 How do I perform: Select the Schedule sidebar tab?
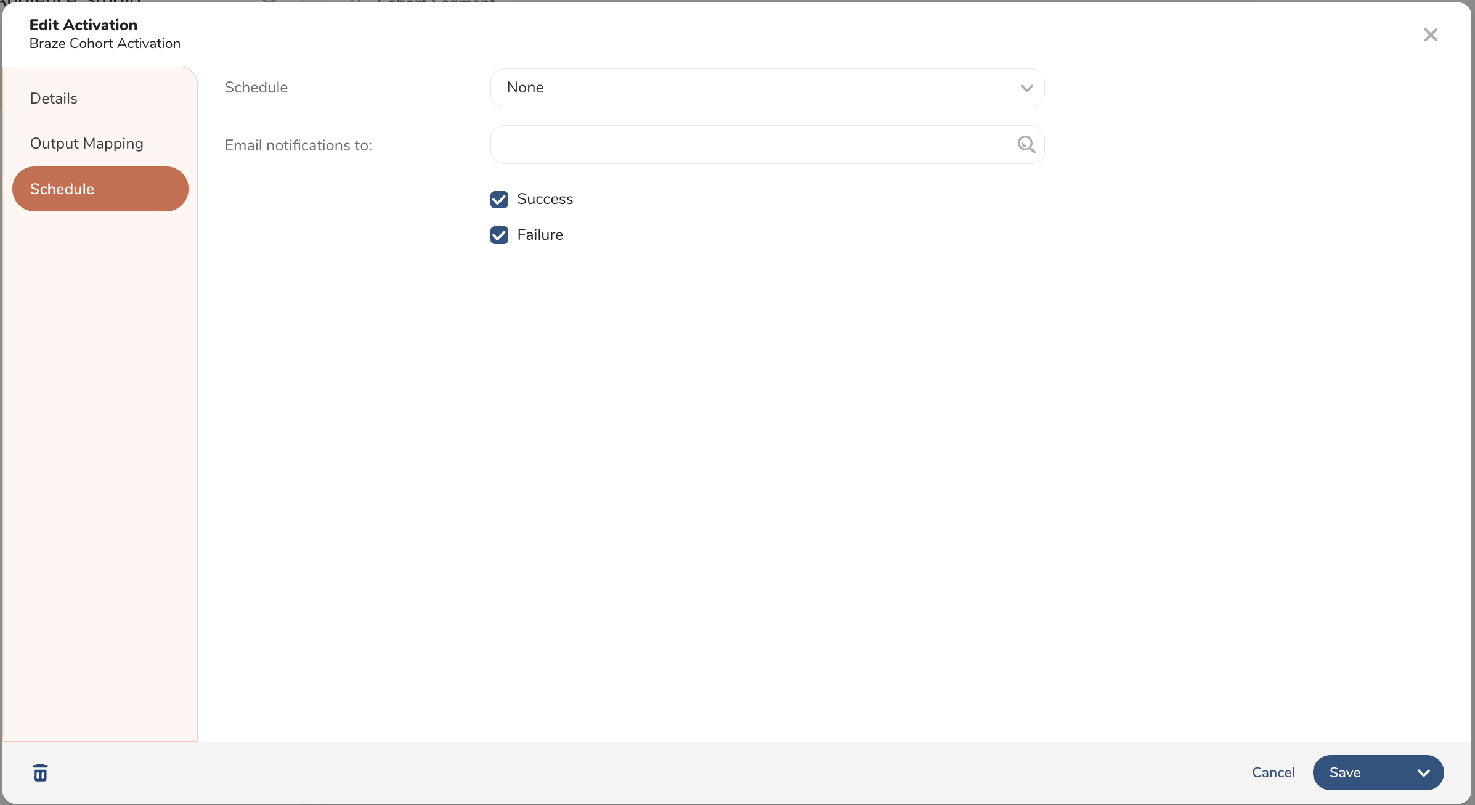tap(62, 189)
